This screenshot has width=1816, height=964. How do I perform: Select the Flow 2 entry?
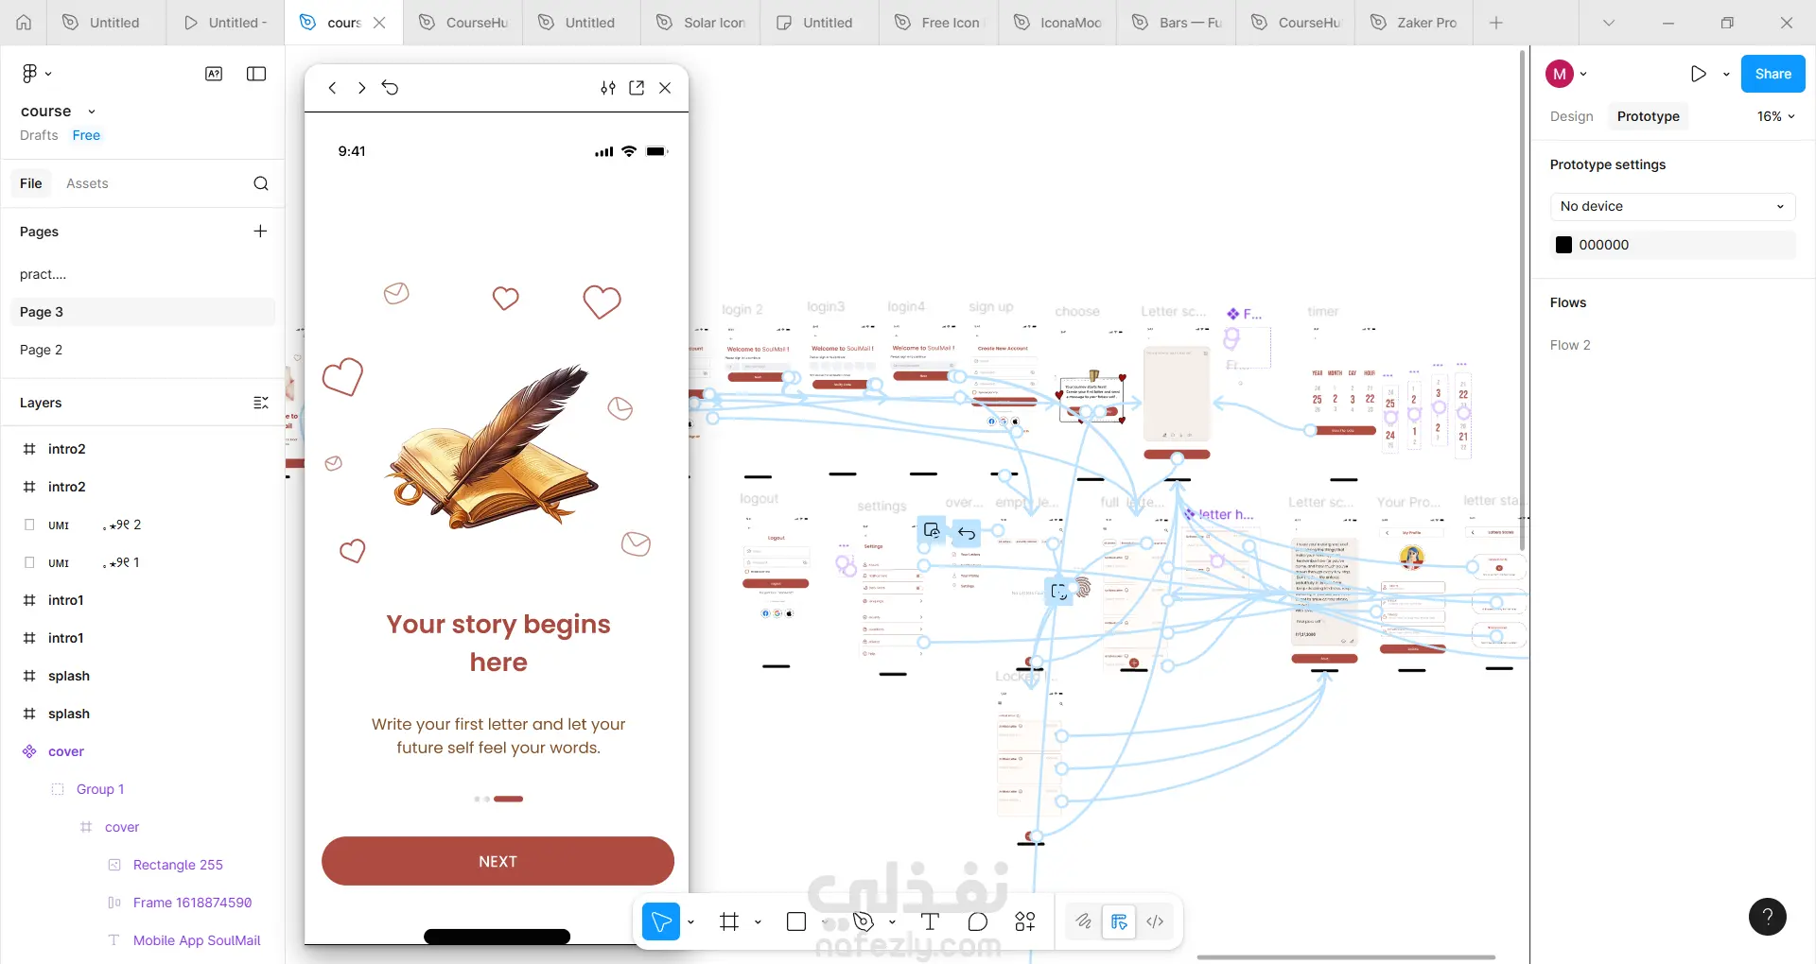pyautogui.click(x=1570, y=345)
